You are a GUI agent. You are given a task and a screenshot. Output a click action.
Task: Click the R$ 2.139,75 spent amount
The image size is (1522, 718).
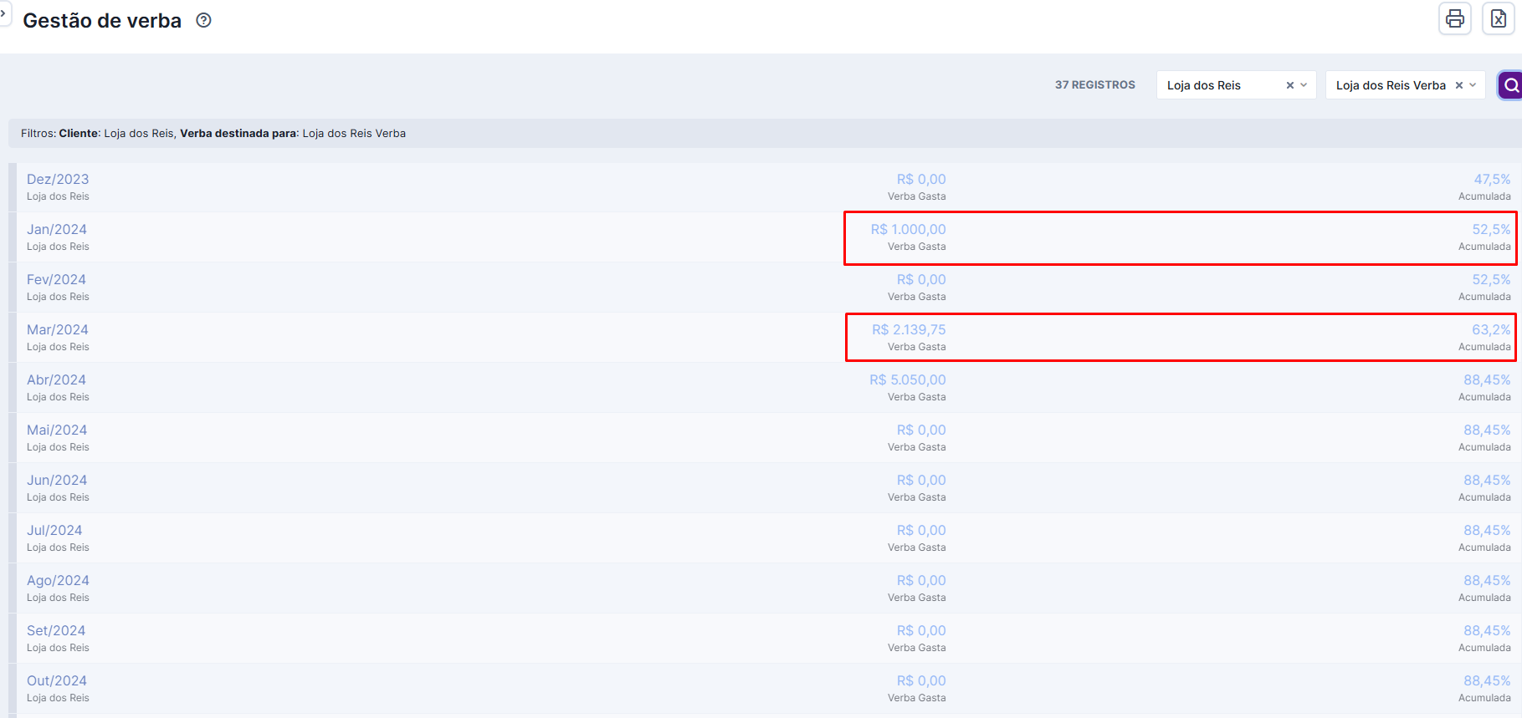tap(909, 329)
